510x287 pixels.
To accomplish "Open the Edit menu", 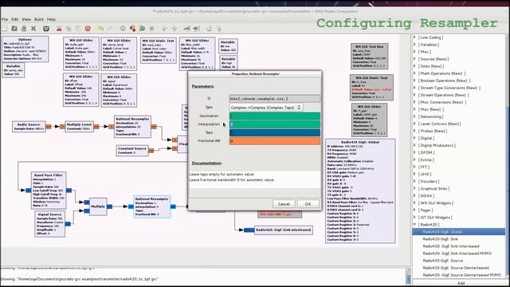I will (15, 19).
